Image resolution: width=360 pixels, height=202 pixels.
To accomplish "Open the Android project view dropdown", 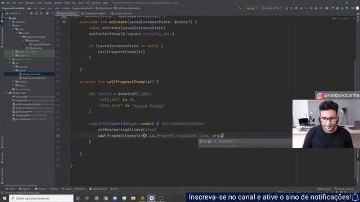I will (13, 13).
